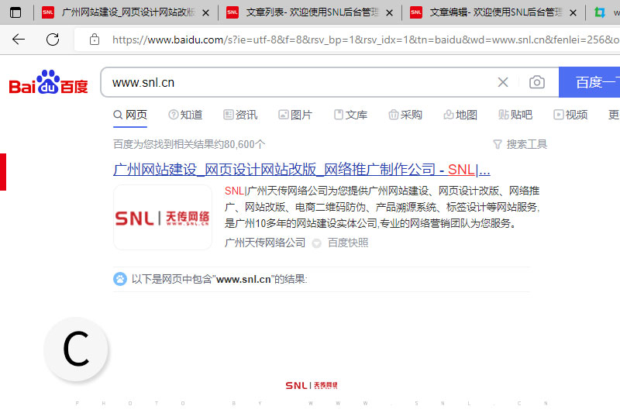Select the 地图 search category
The width and height of the screenshot is (620, 413).
pyautogui.click(x=460, y=115)
